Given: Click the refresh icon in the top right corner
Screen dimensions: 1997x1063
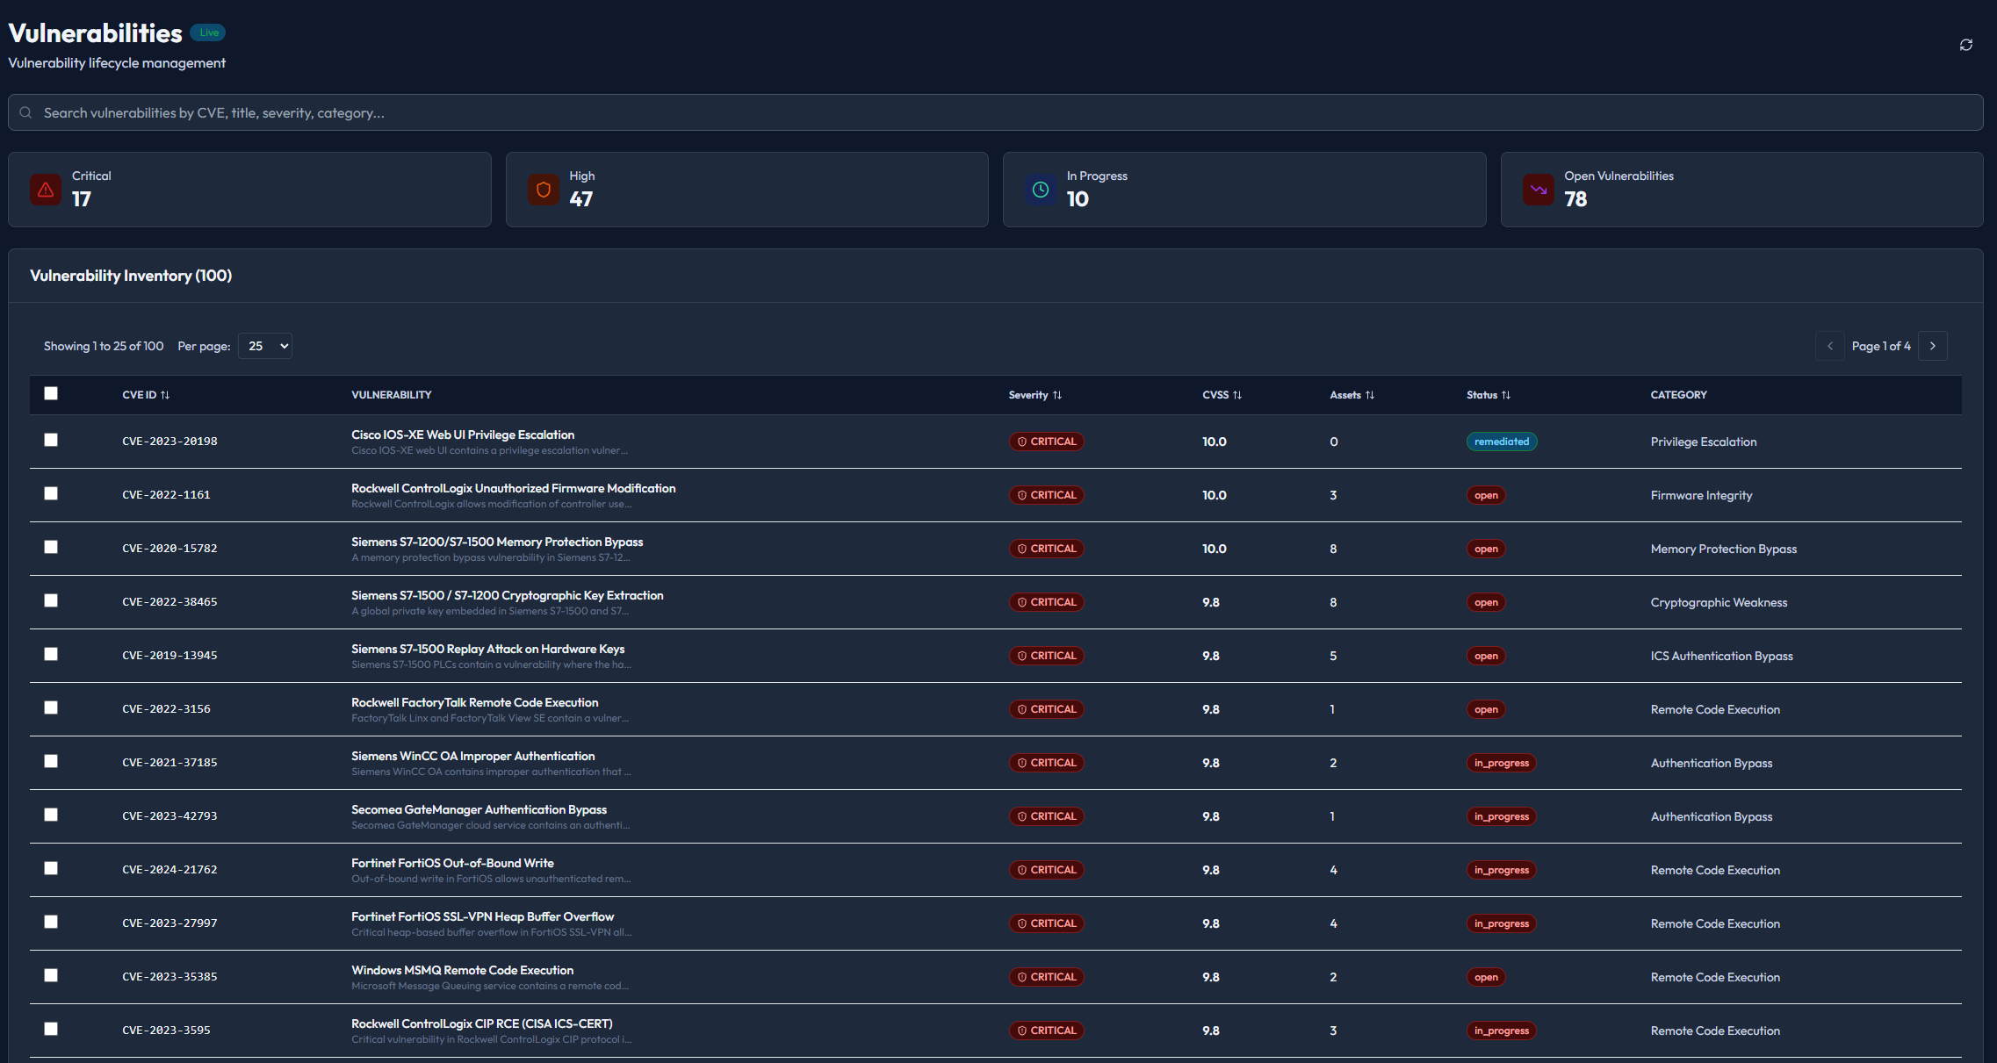Looking at the screenshot, I should [x=1966, y=44].
